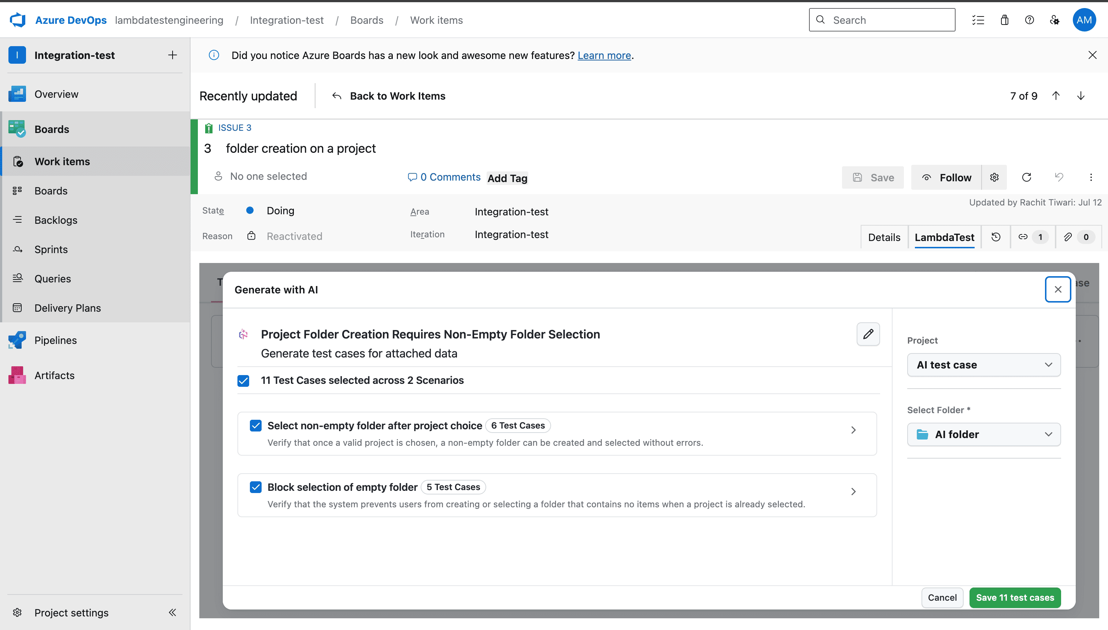Open the History tab icon
Image resolution: width=1108 pixels, height=630 pixels.
coord(996,237)
